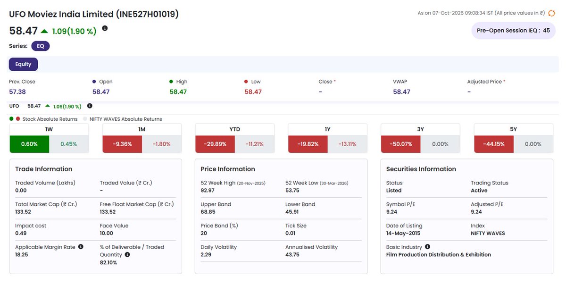The width and height of the screenshot is (566, 285).
Task: Click the -50.07% 3Y stock return
Action: [401, 144]
